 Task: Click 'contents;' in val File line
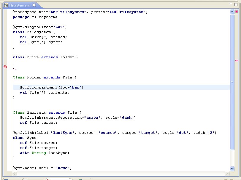pyautogui.click(x=59, y=92)
